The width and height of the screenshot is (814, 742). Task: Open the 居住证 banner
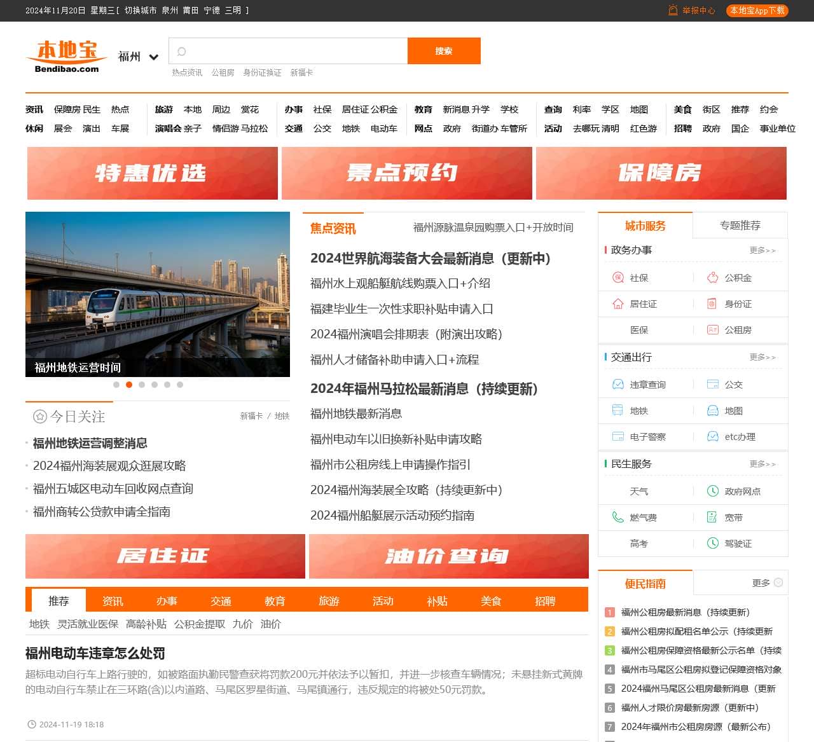(x=165, y=556)
